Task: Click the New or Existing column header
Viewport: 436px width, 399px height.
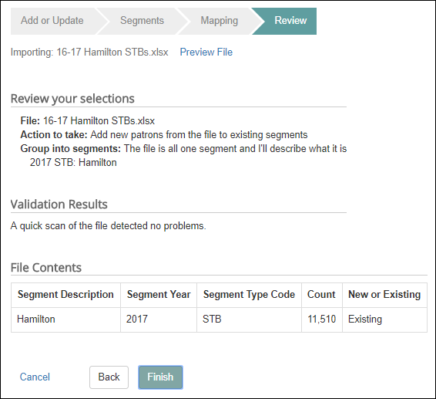Action: (385, 295)
